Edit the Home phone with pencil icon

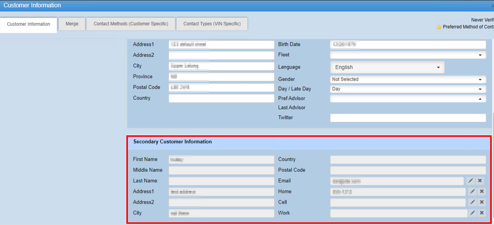pyautogui.click(x=473, y=192)
